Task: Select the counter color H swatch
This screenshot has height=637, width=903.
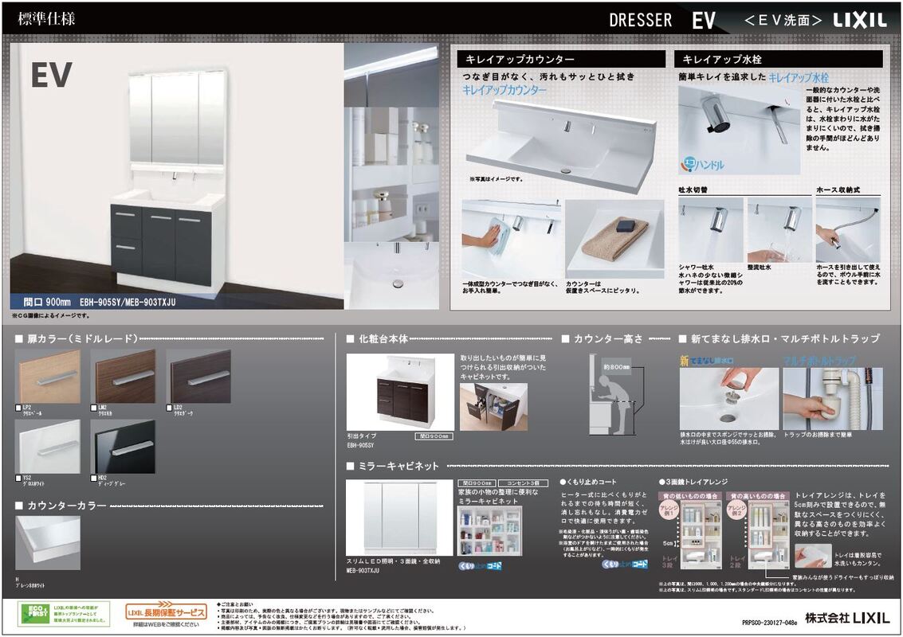Action: tap(47, 542)
